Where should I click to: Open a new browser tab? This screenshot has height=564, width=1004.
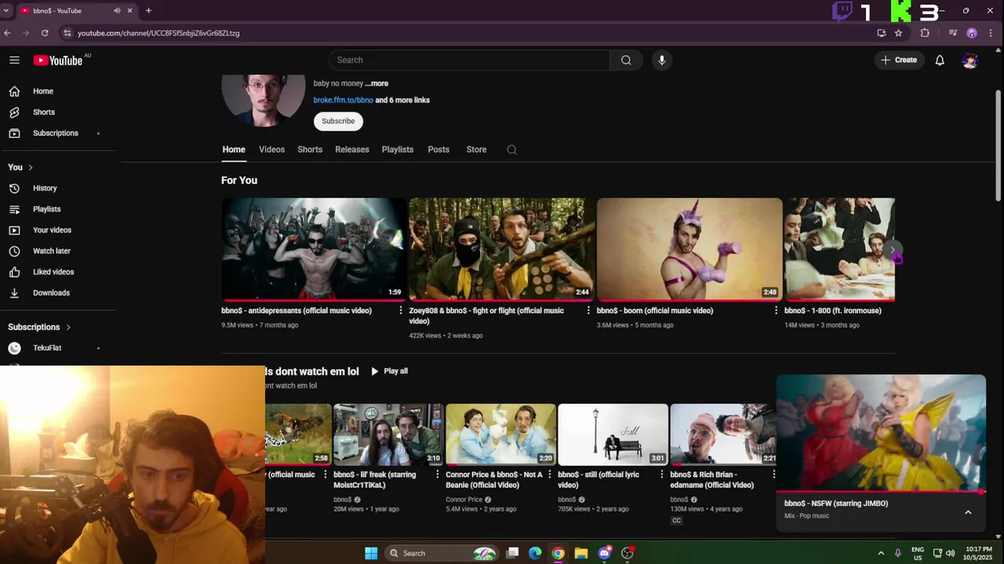tap(148, 11)
